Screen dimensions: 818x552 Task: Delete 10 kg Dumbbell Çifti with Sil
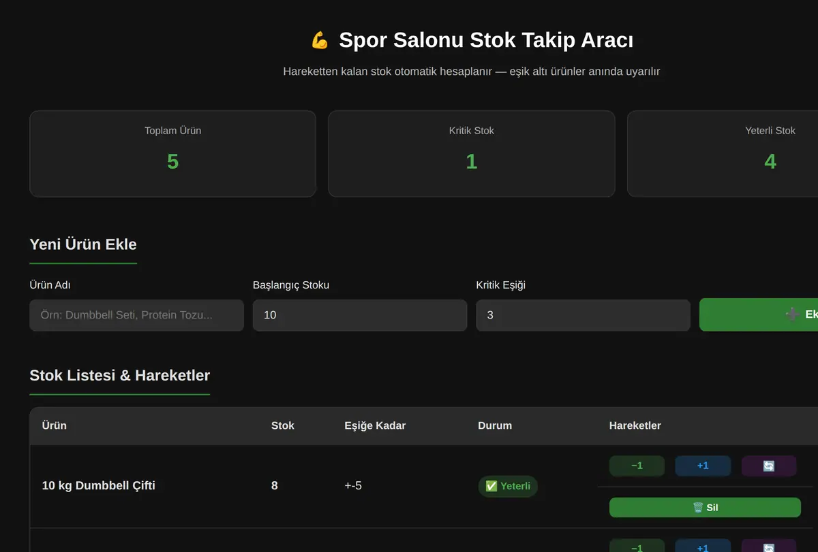click(x=705, y=508)
